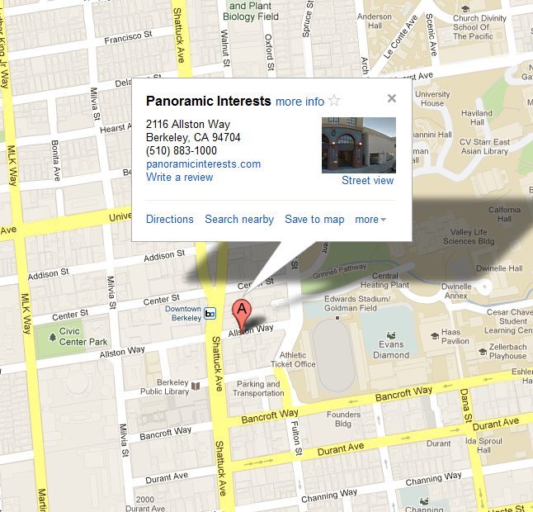Select Search nearby option
The width and height of the screenshot is (533, 512).
239,220
